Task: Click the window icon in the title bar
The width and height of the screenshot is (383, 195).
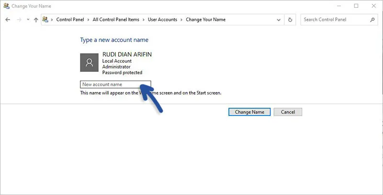Action: [x=6, y=6]
